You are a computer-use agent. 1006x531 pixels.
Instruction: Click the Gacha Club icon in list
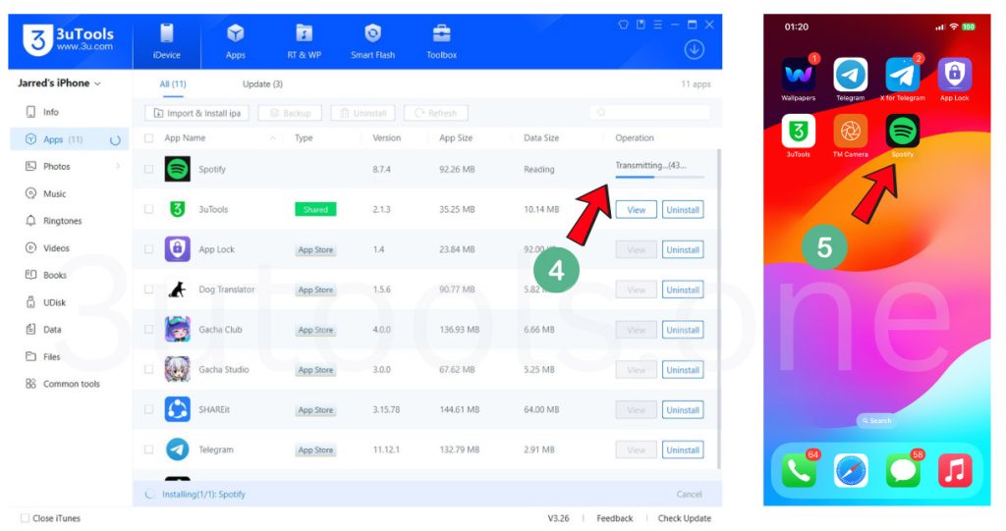(177, 330)
